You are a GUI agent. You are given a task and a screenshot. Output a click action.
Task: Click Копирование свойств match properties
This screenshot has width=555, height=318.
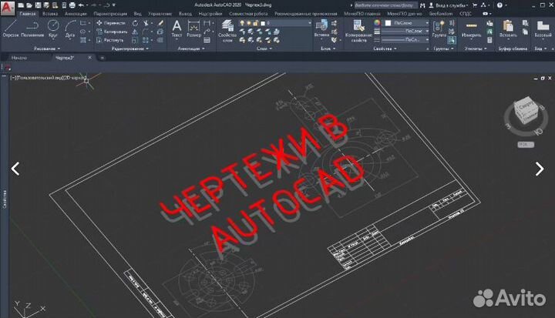click(358, 31)
